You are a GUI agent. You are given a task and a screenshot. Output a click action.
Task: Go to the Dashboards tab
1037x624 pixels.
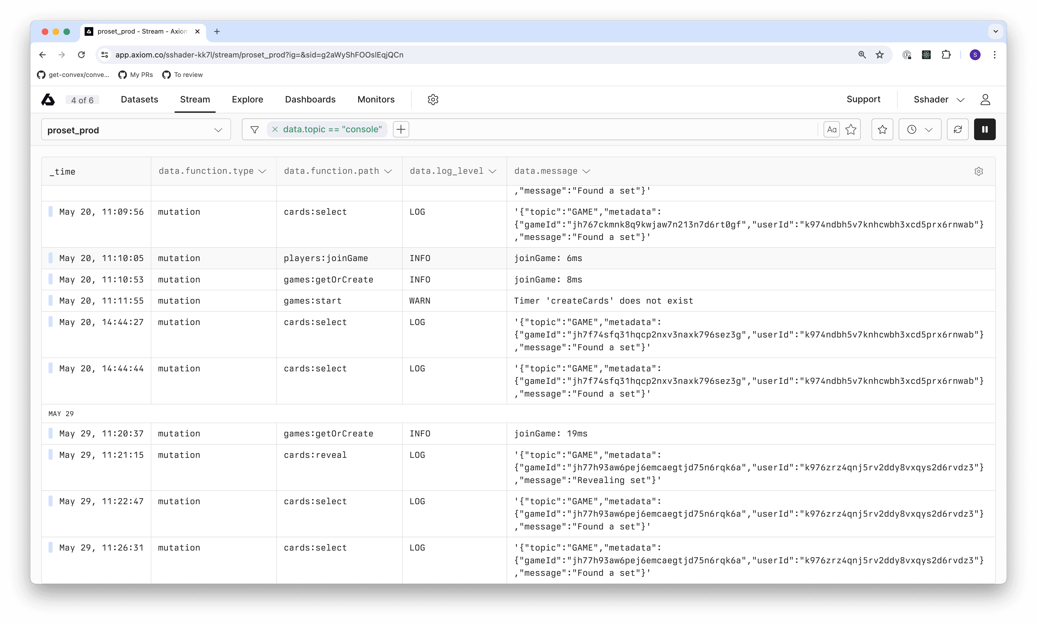tap(310, 100)
